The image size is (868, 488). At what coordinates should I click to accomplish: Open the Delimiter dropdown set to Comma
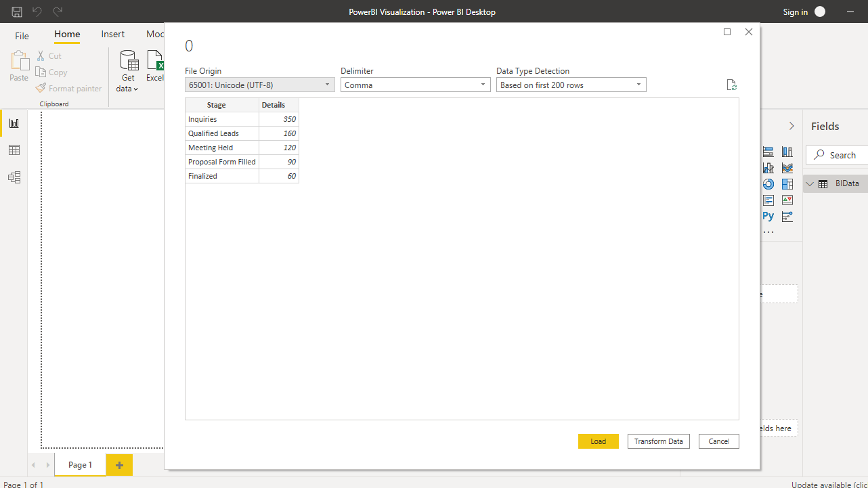coord(415,85)
